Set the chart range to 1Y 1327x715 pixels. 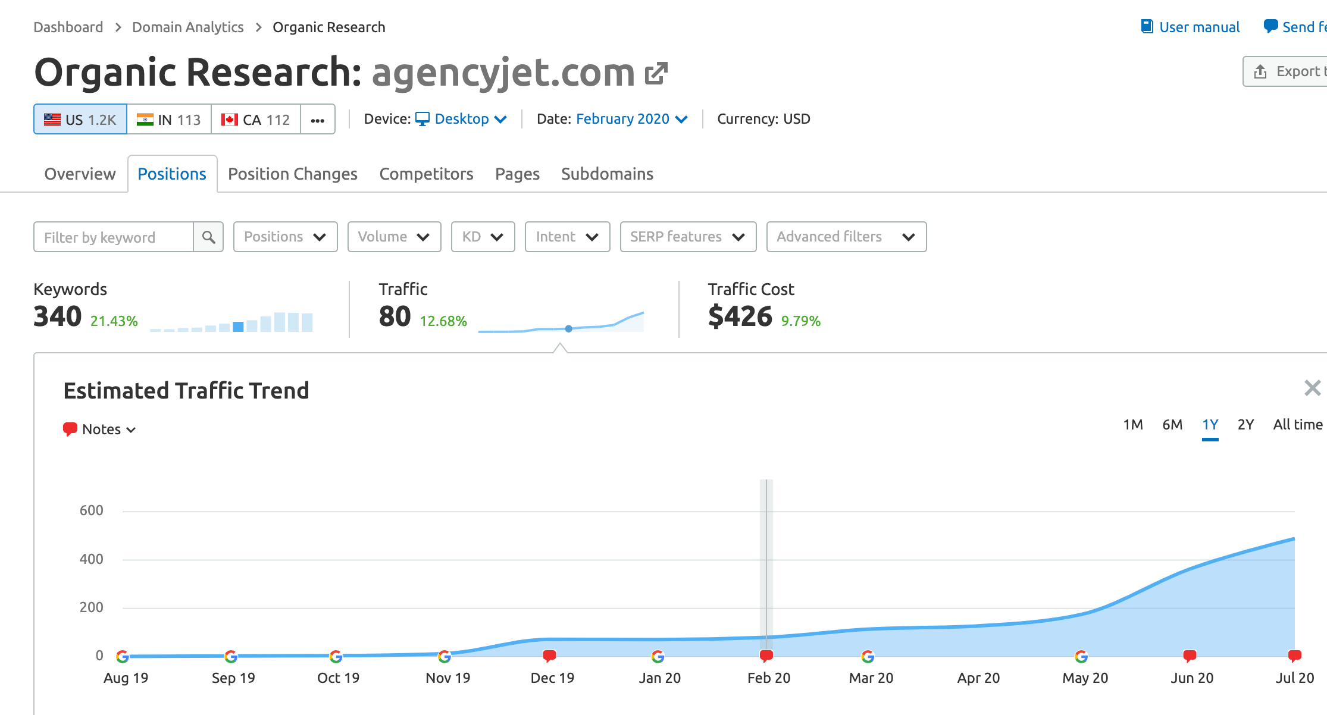tap(1210, 425)
